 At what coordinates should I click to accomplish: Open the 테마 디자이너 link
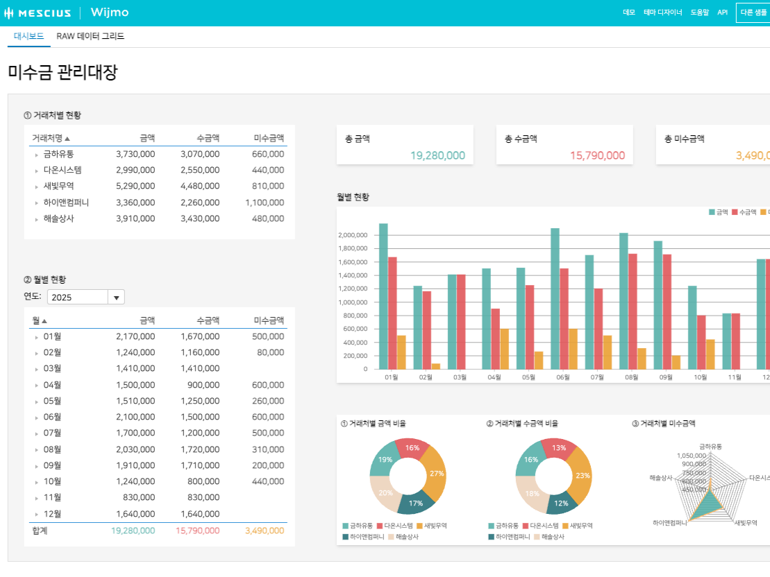662,12
